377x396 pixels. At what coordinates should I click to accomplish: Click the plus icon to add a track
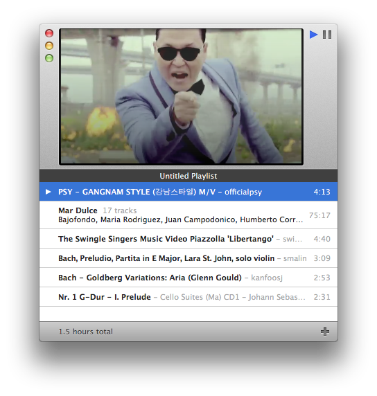325,332
